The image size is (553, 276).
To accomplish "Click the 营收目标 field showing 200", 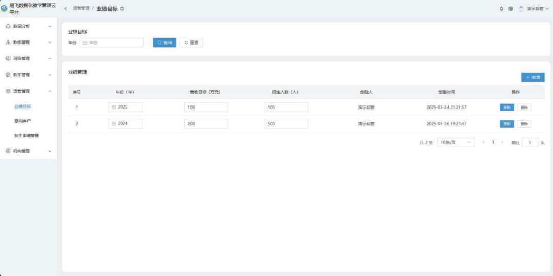I will click(206, 124).
